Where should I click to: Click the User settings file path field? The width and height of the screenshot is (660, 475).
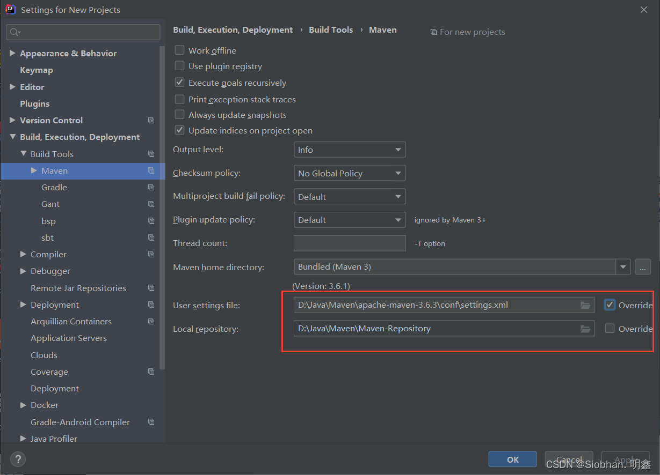pos(444,305)
